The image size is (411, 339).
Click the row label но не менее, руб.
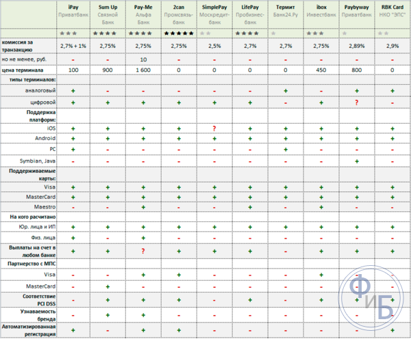(24, 59)
